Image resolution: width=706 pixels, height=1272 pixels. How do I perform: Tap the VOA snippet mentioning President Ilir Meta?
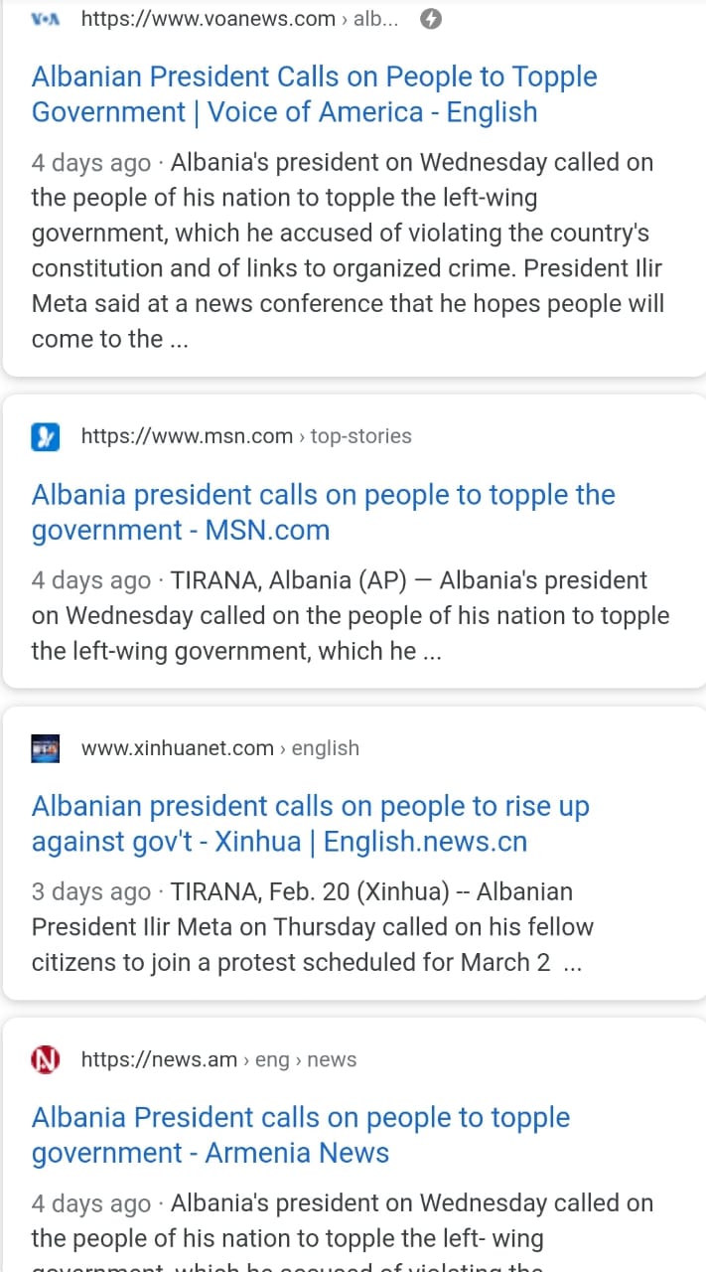click(x=348, y=250)
